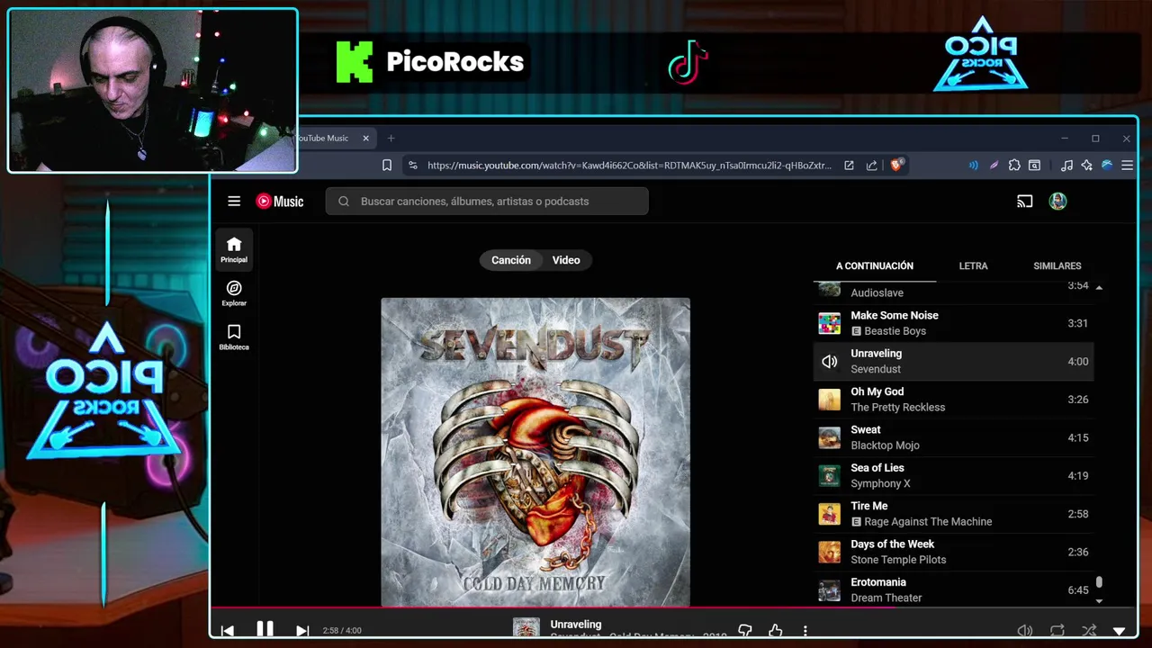Screen dimensions: 1152x648
Task: Click the YouTube Music logo
Action: coord(280,202)
